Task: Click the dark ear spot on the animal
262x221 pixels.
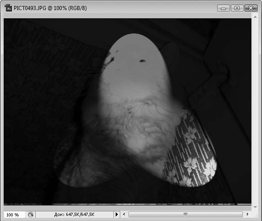Action: [x=111, y=59]
